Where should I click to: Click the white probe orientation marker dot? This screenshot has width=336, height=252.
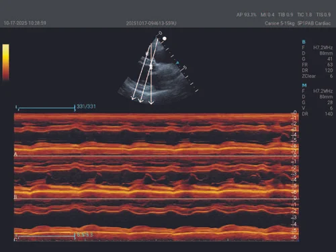(165, 39)
